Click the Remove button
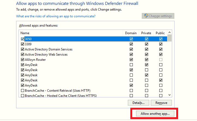The height and width of the screenshot is (121, 197). (x=161, y=103)
